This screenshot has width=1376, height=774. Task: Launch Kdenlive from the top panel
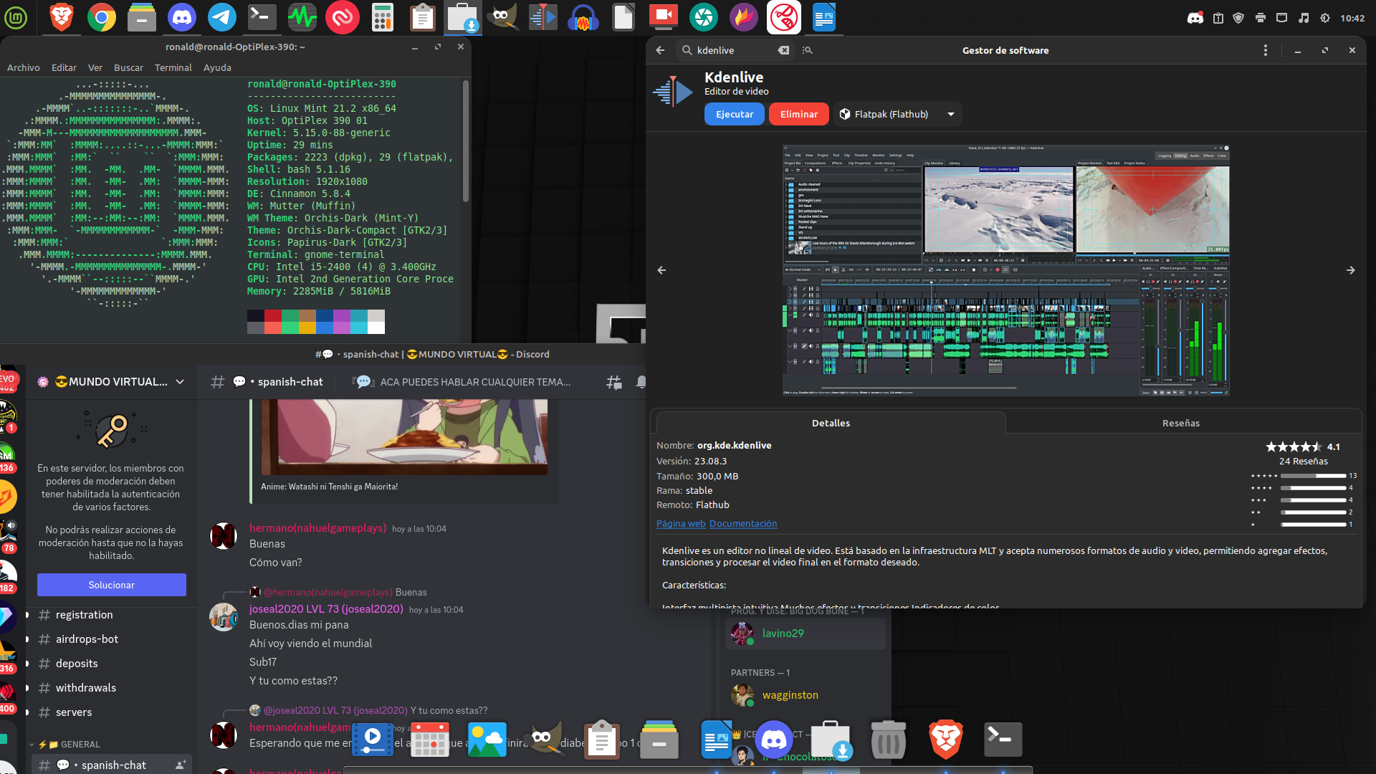point(543,17)
